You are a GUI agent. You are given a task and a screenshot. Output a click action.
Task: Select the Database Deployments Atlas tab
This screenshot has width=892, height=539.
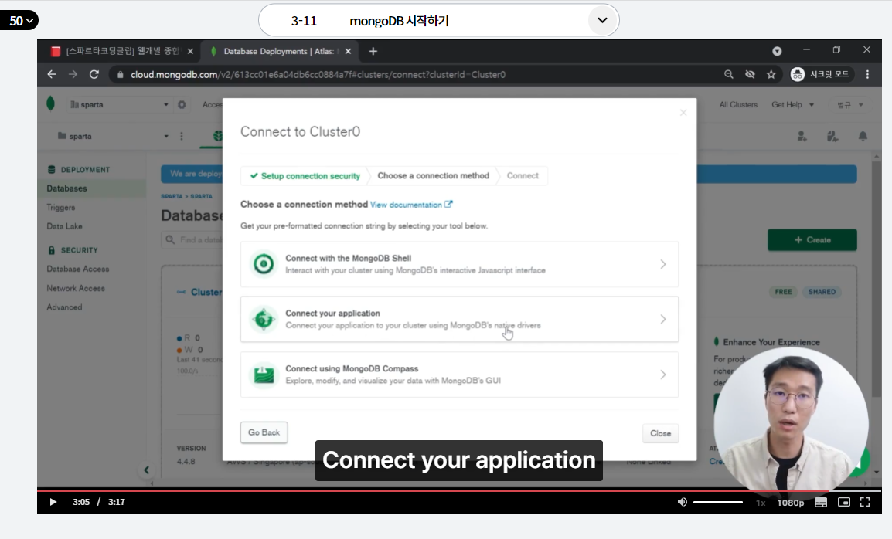pyautogui.click(x=281, y=51)
